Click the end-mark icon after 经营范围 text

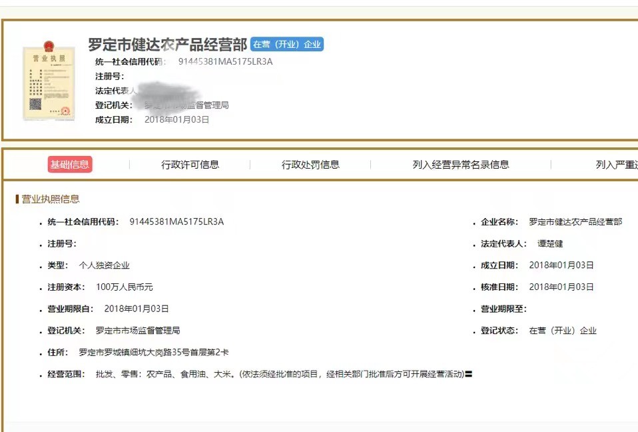pos(469,375)
